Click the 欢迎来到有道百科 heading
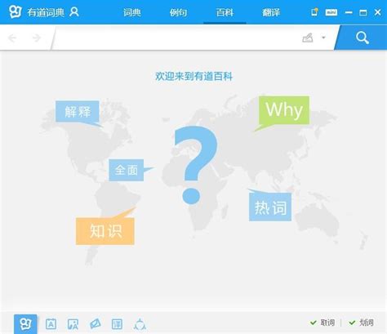Viewport: 387px width, 334px height. click(x=193, y=76)
